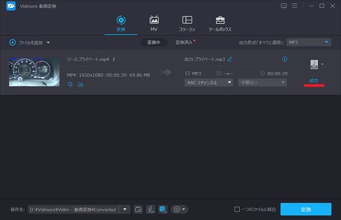The image size is (341, 220).
Task: Open the gear settings icon
Action: point(177,209)
